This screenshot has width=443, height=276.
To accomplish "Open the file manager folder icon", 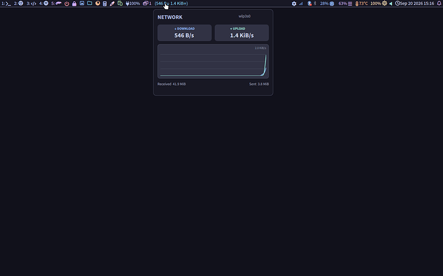I will coord(89,3).
